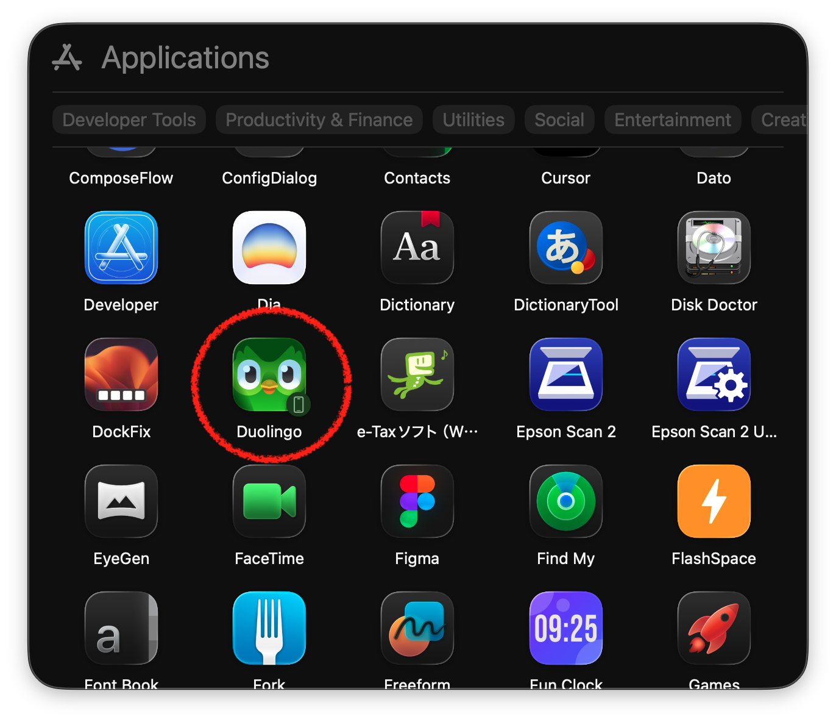
Task: Click the DockFix name label
Action: [121, 432]
